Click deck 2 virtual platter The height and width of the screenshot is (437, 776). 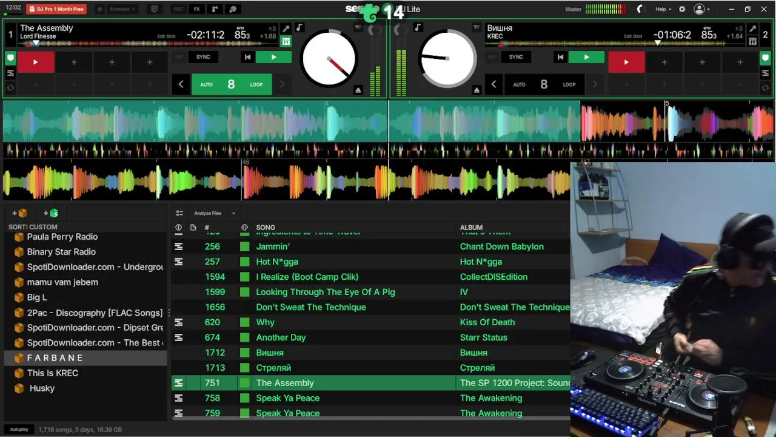point(448,59)
